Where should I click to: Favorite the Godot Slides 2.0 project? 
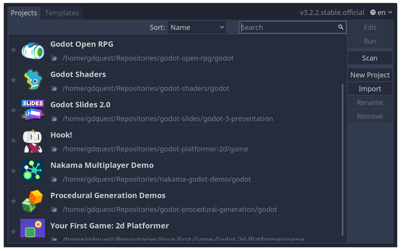tap(13, 110)
